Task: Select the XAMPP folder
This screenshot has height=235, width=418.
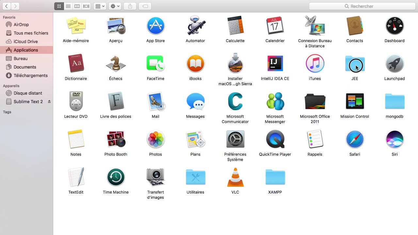Action: tap(275, 177)
